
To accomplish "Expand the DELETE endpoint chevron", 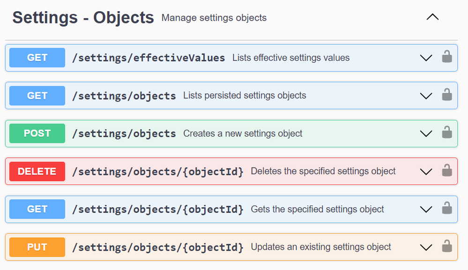I will (426, 172).
